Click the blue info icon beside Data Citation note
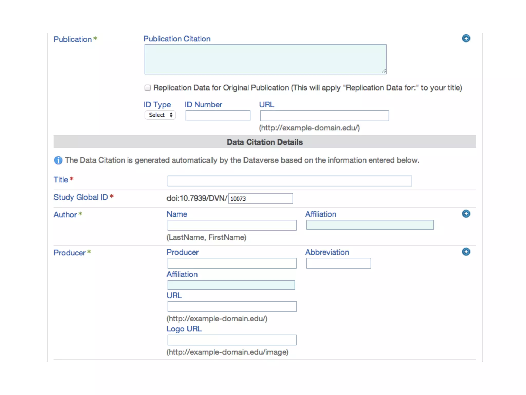 coord(58,160)
